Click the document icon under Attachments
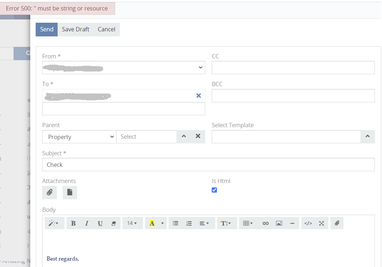Screen dimensions: 382x267 tap(69, 192)
